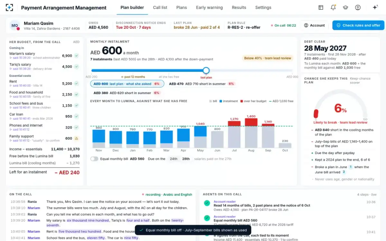The height and width of the screenshot is (241, 386).
Task: Click 'recording · Arabic and English' indicator
Action: [167, 194]
